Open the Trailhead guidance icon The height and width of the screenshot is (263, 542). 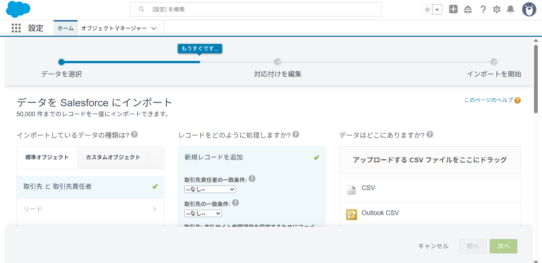468,10
